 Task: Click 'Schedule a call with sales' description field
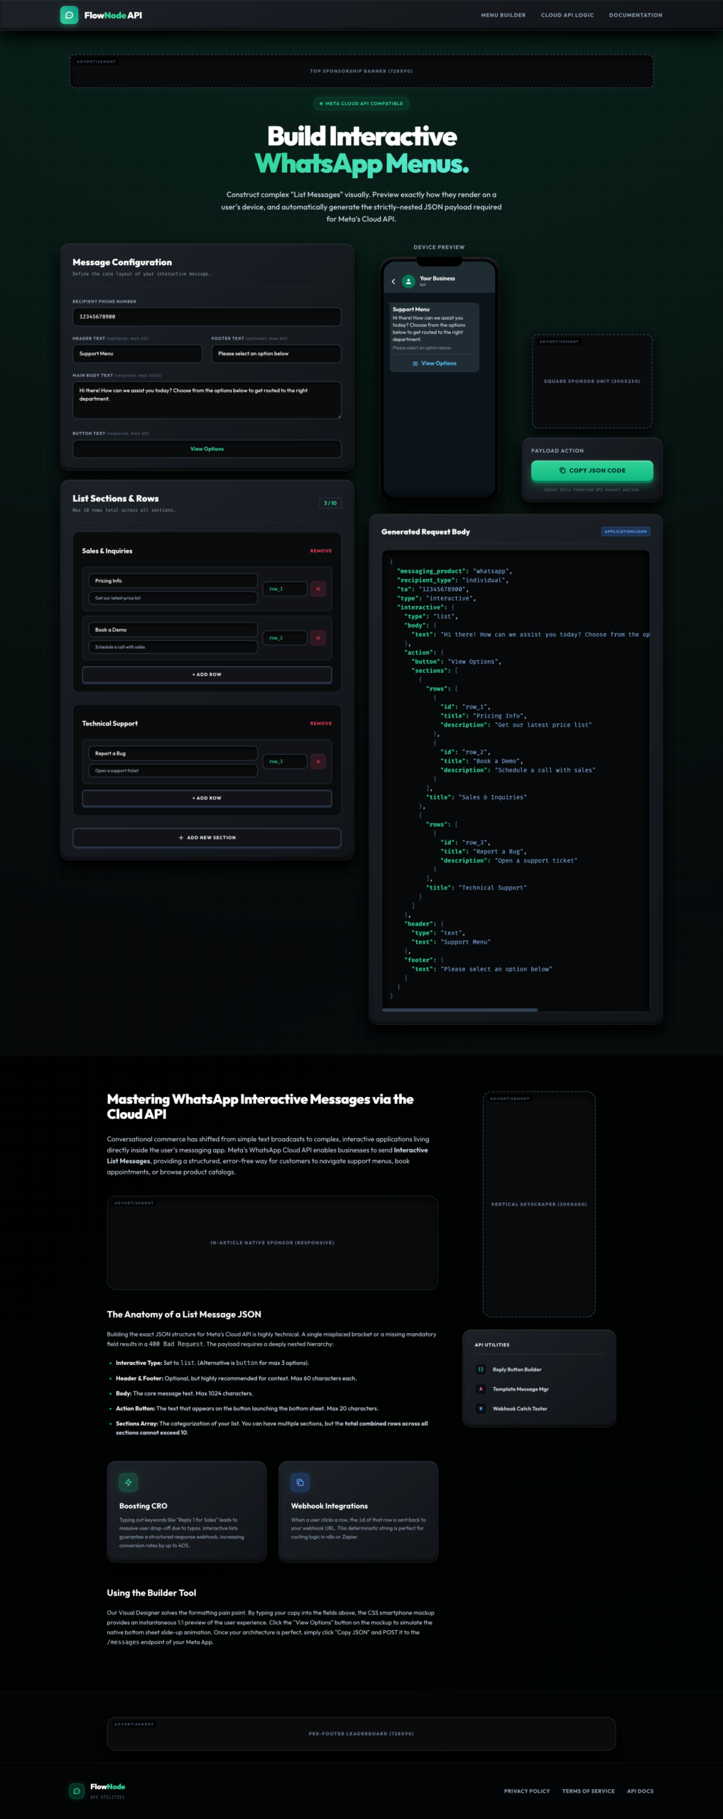click(173, 647)
